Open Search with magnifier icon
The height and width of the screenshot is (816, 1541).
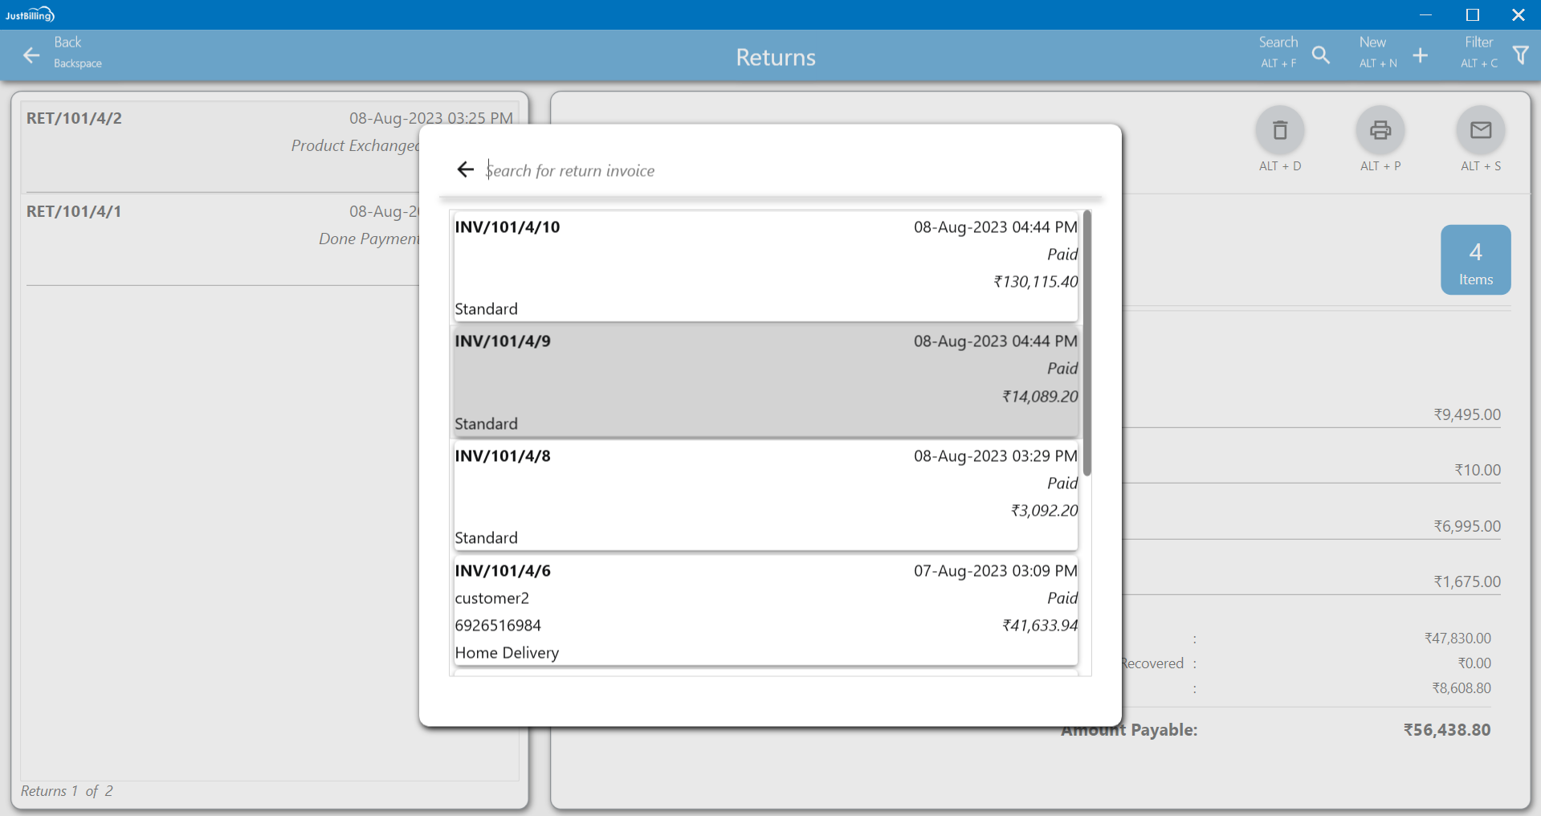tap(1321, 55)
